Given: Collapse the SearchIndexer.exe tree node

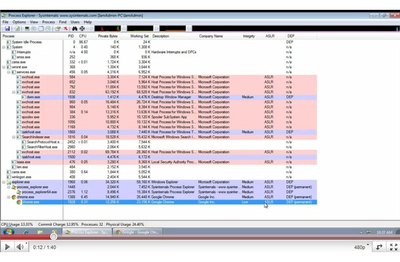Looking at the screenshot, I should [x=14, y=137].
